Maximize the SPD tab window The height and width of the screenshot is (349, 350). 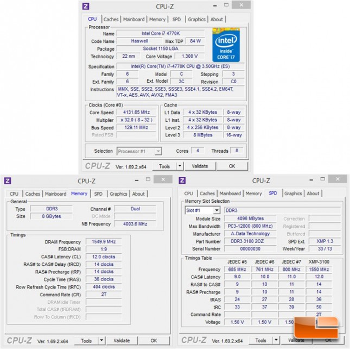[322, 179]
